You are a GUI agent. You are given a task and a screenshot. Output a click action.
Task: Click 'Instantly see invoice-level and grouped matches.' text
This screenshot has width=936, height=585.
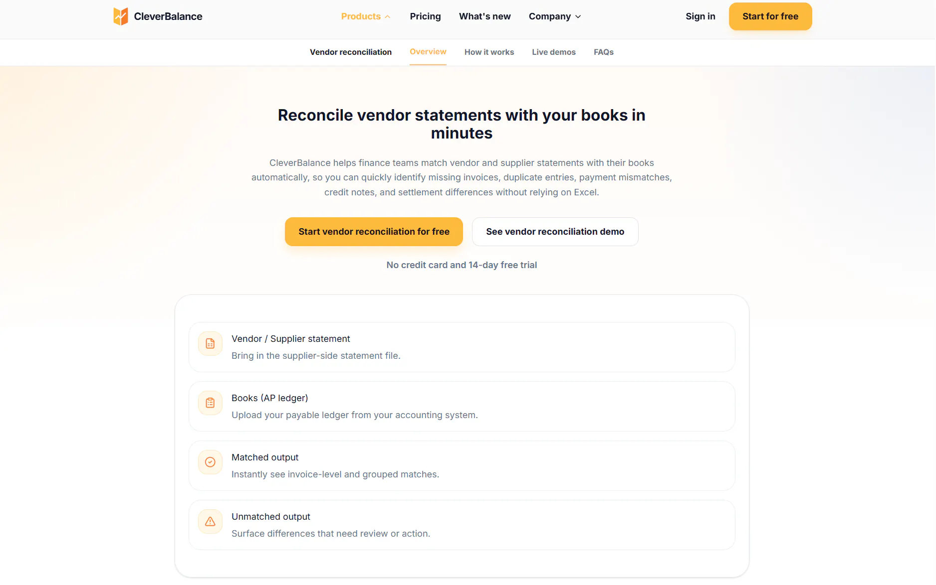pos(335,474)
